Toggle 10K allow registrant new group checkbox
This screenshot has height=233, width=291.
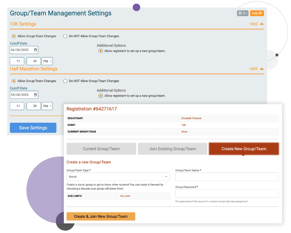coord(101,51)
